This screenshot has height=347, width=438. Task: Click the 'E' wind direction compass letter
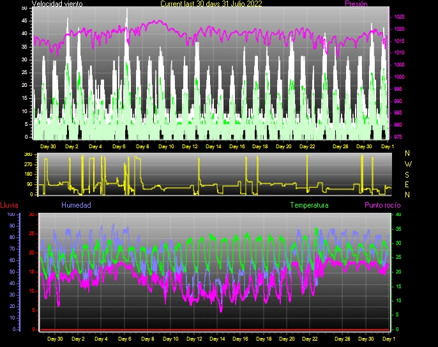(x=407, y=185)
